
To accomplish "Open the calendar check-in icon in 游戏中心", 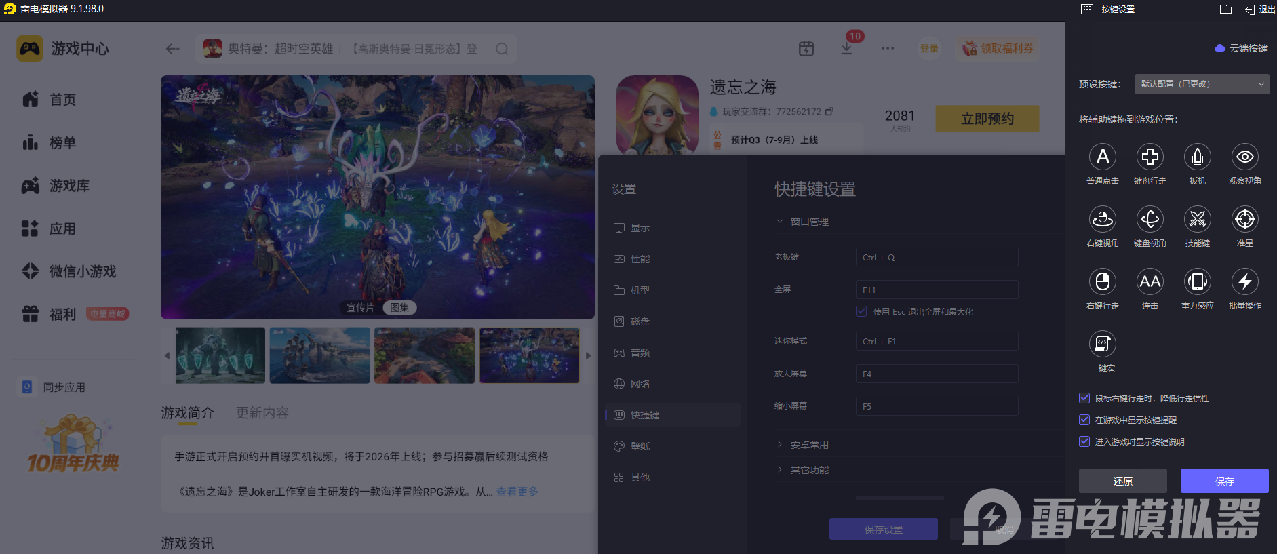I will (x=806, y=49).
